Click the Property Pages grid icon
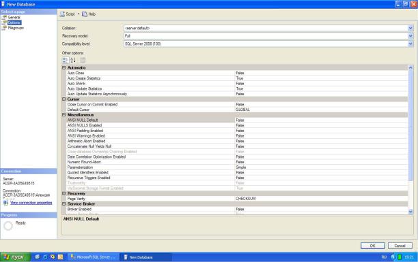This screenshot has width=418, height=262. [83, 60]
